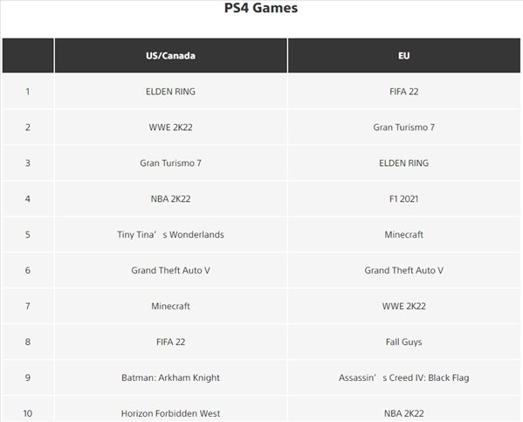523x422 pixels.
Task: Select NBA 2K22 in US/Canada rank 4
Action: coord(170,198)
